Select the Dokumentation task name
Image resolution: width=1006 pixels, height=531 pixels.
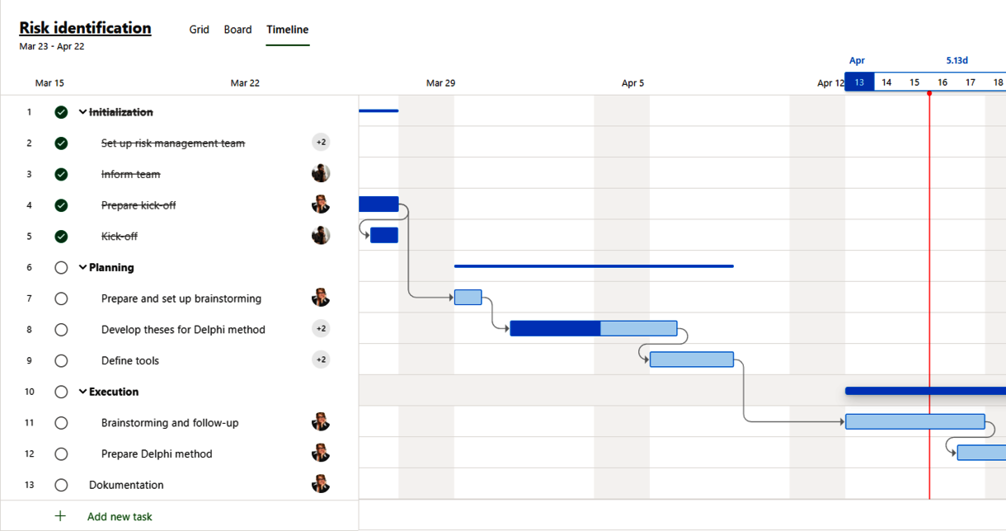(126, 485)
